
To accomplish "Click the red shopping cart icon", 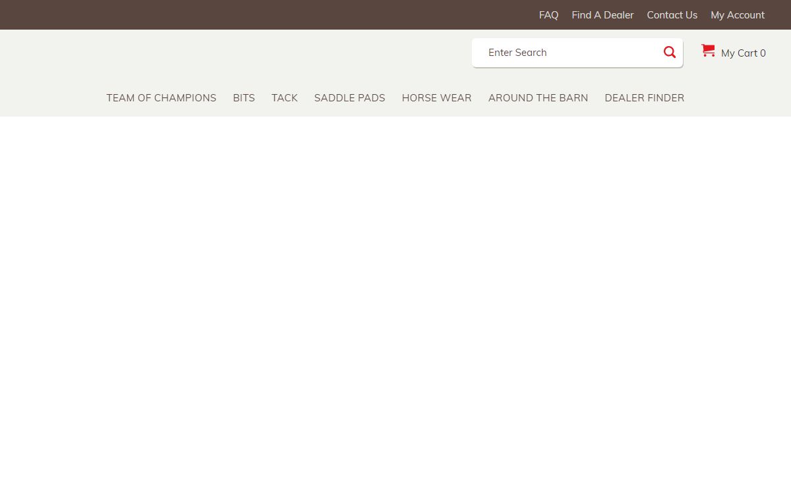I will (708, 51).
